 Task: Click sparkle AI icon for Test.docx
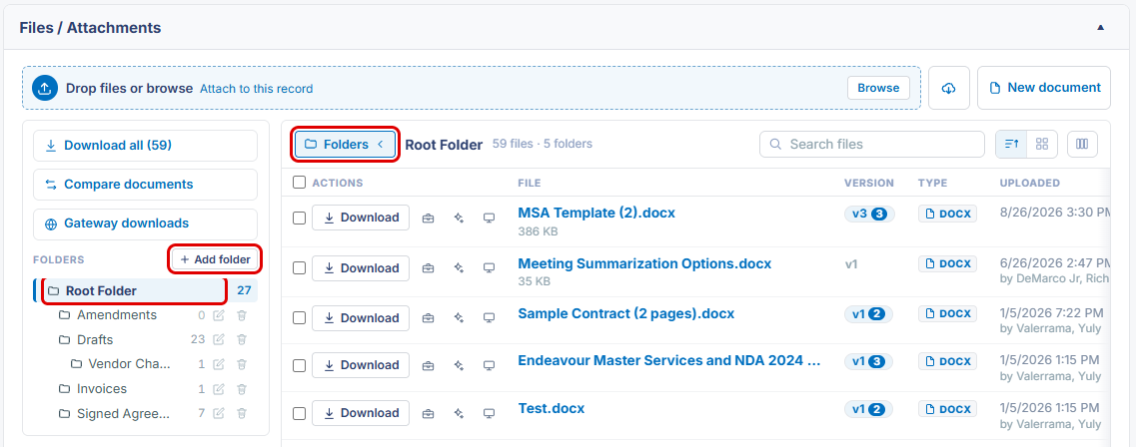point(459,413)
